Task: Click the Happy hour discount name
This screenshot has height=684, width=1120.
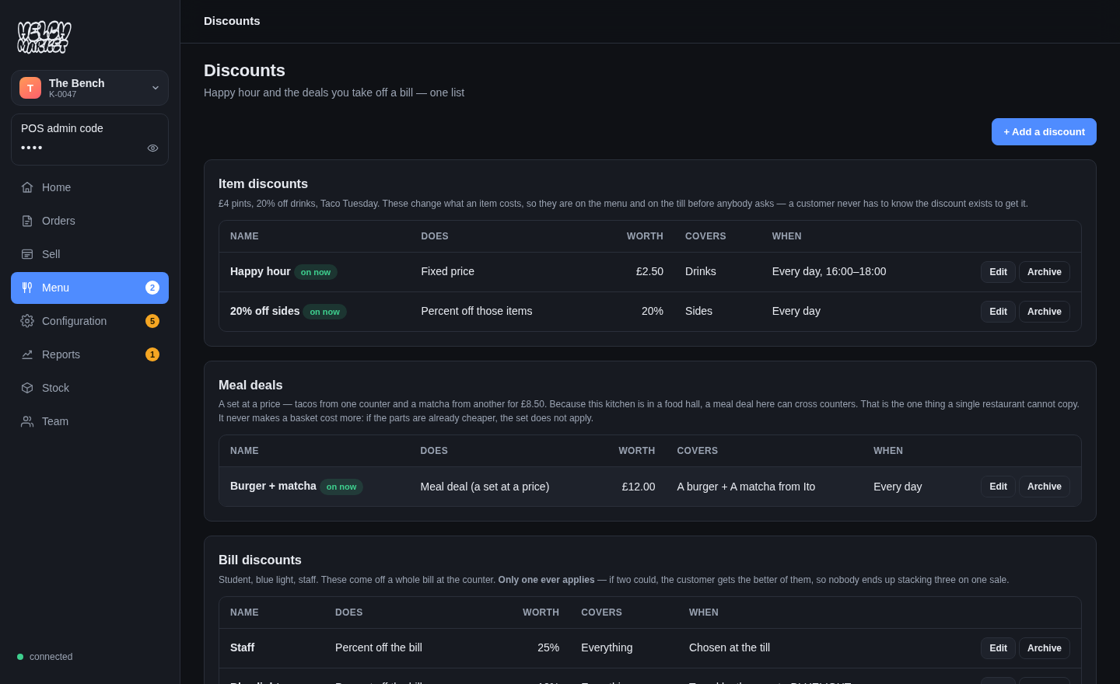Action: click(260, 271)
